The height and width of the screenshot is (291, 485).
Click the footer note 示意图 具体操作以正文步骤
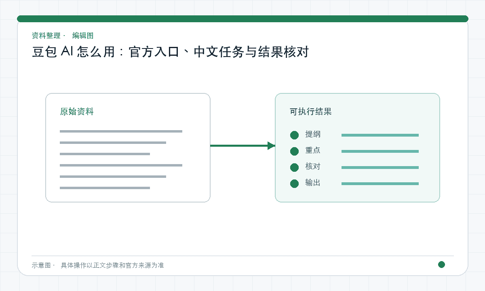[98, 266]
